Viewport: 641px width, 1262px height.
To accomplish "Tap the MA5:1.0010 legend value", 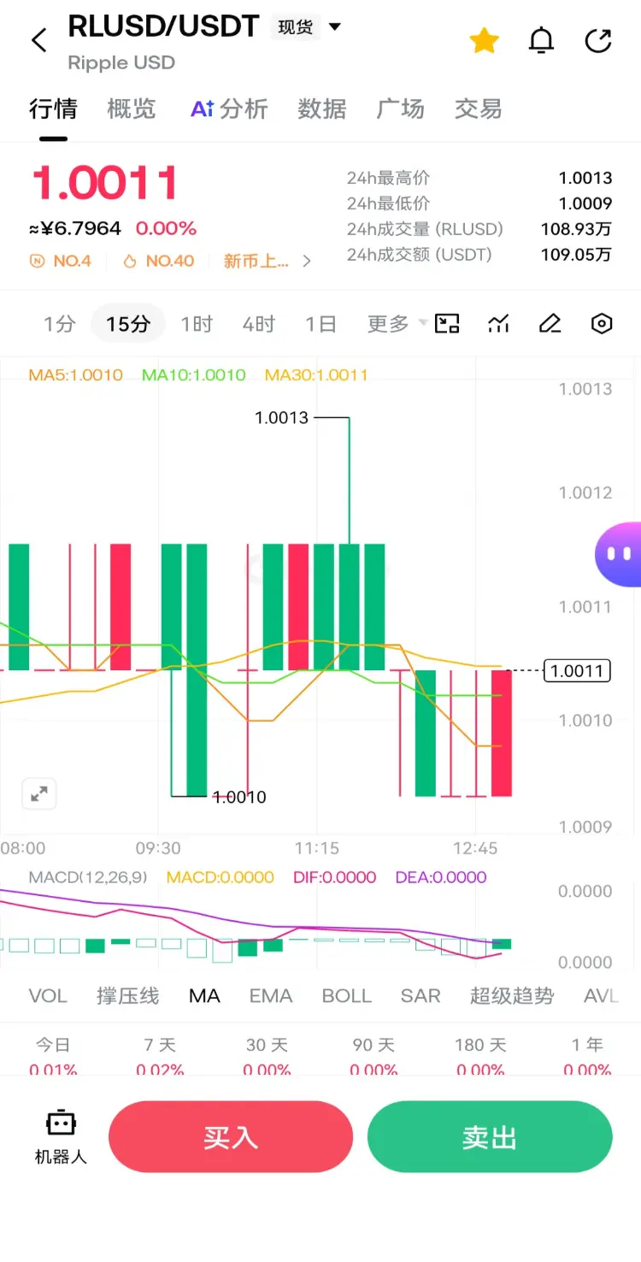I will click(76, 374).
